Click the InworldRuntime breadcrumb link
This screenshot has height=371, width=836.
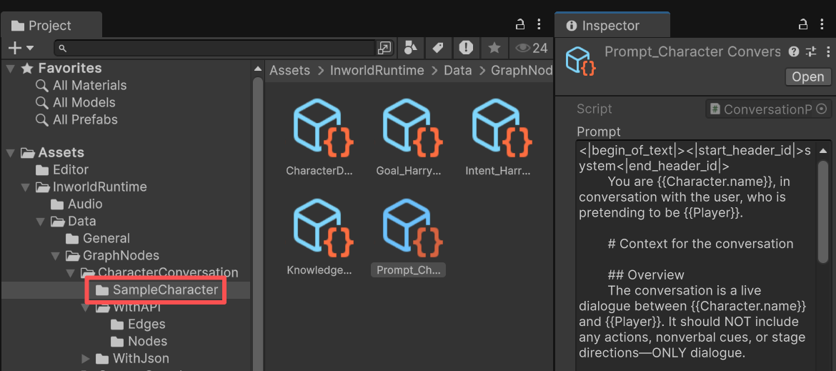coord(377,70)
